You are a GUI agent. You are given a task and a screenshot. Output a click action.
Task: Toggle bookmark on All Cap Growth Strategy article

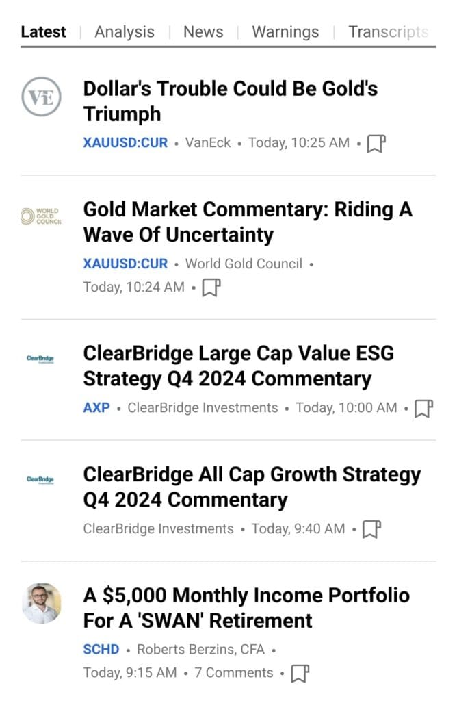tap(371, 528)
